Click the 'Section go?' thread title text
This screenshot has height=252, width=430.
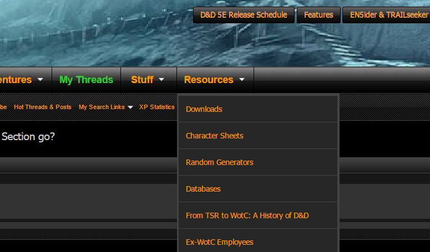coord(28,136)
